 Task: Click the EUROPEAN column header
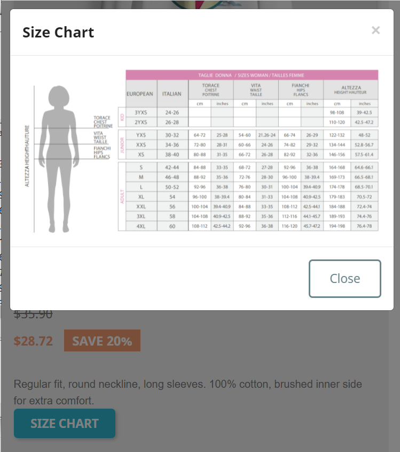(x=140, y=94)
